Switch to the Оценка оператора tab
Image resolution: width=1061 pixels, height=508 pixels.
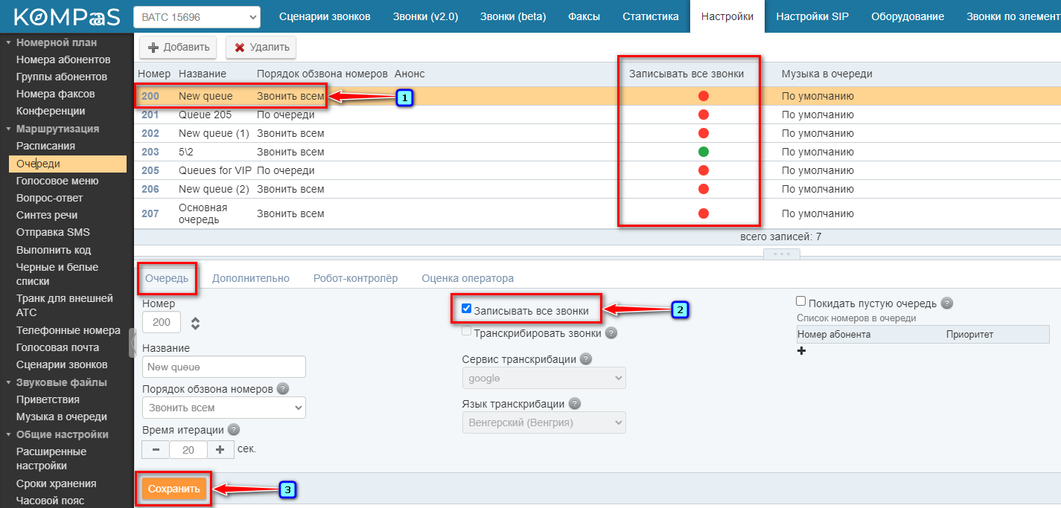click(x=468, y=278)
